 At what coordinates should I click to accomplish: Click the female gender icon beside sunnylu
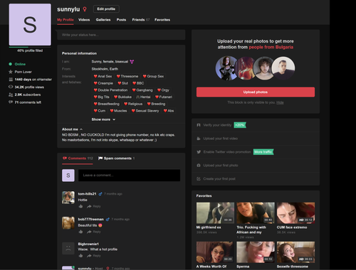pyautogui.click(x=85, y=9)
